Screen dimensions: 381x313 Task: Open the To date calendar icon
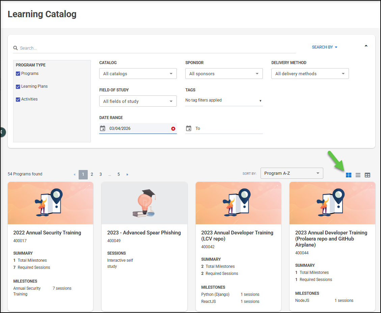(189, 129)
